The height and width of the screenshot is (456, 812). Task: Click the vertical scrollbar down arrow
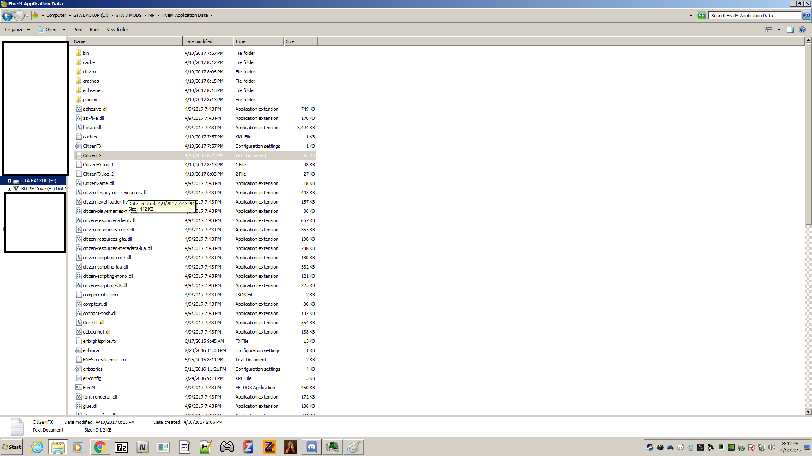point(808,412)
